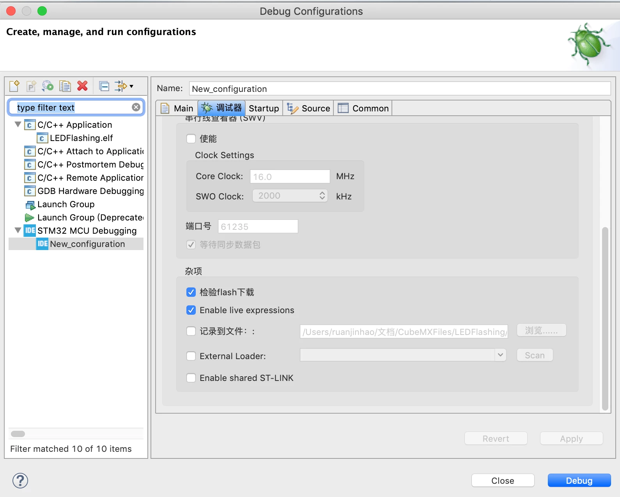Open the help question mark
Viewport: 620px width, 497px height.
click(x=20, y=480)
